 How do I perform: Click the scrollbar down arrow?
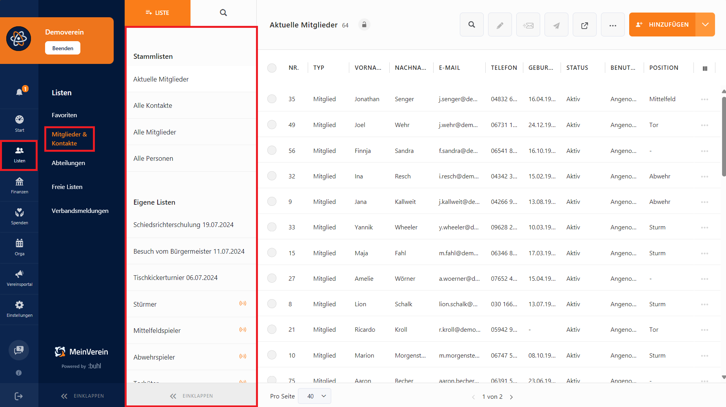[x=724, y=377]
